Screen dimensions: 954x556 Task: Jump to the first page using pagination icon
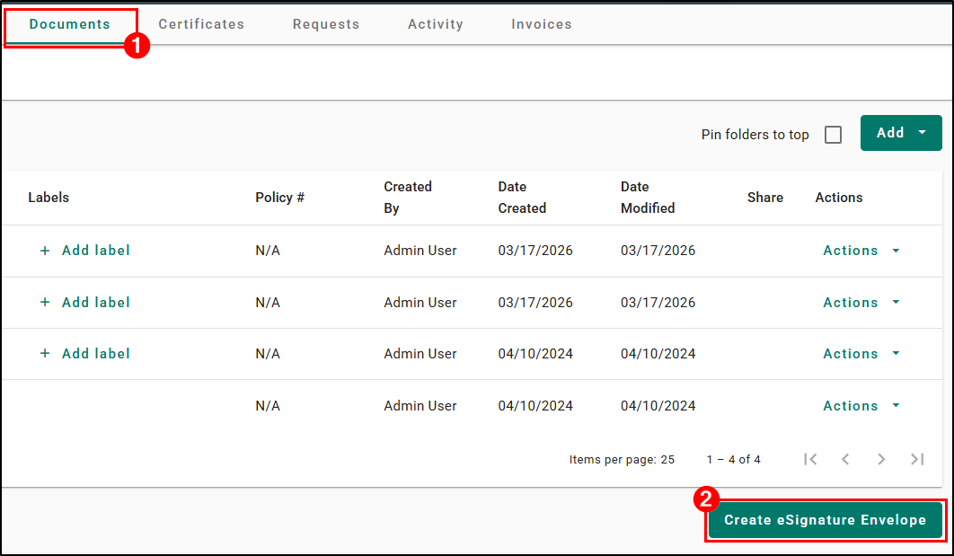[810, 459]
